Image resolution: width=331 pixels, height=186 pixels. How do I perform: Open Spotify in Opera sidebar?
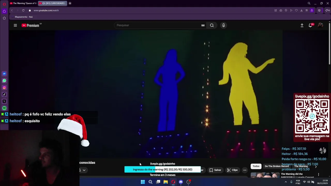(4, 108)
